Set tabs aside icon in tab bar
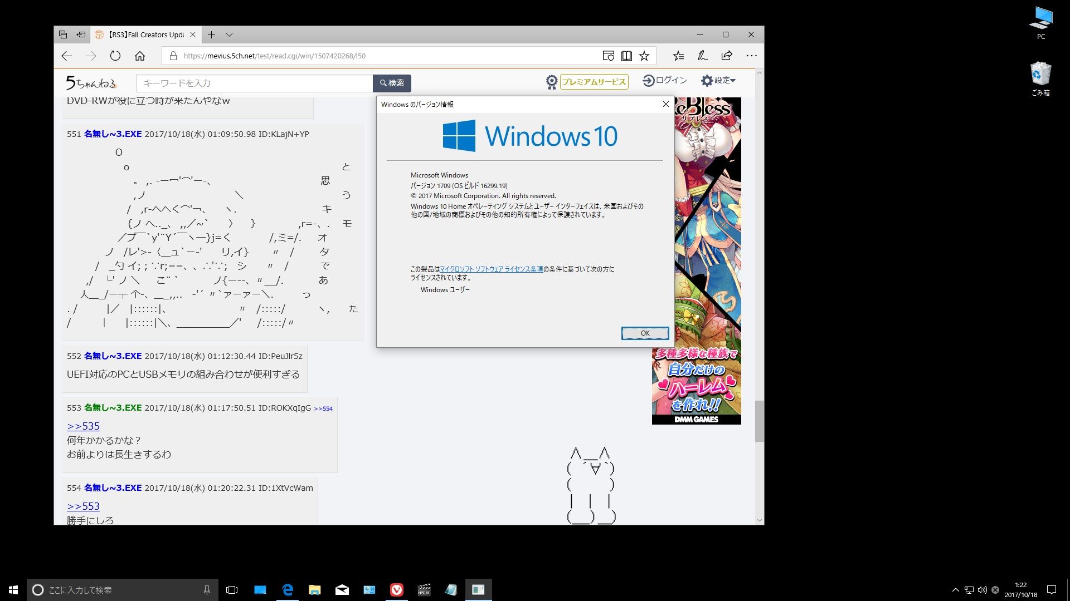The height and width of the screenshot is (601, 1070). pyautogui.click(x=81, y=35)
